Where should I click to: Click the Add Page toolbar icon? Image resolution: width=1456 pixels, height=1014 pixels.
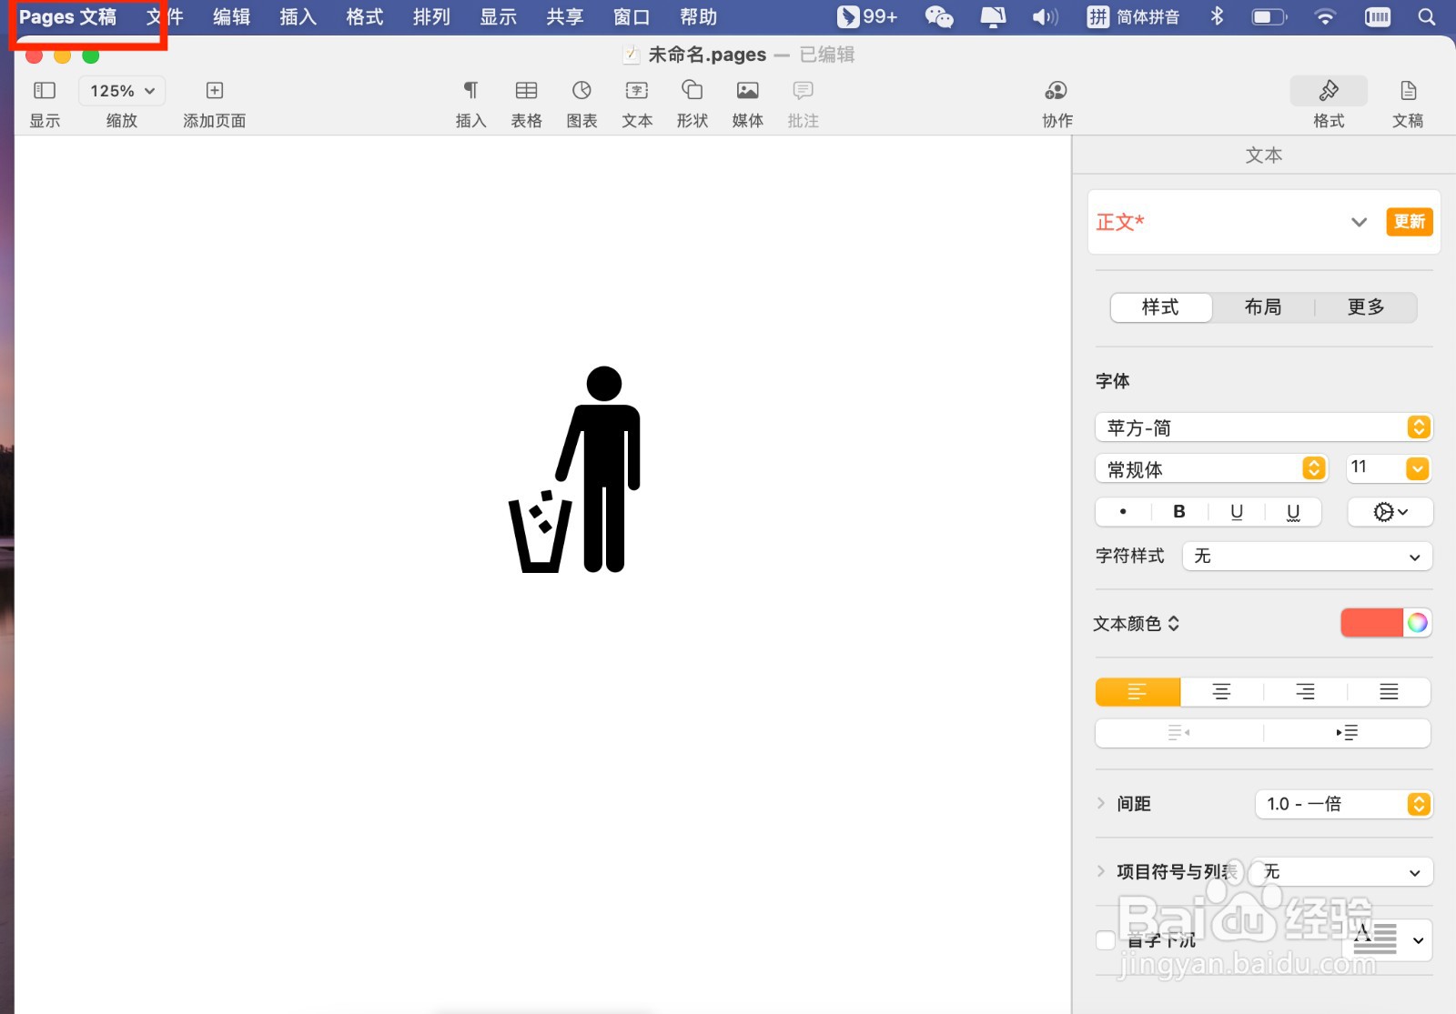[x=215, y=91]
